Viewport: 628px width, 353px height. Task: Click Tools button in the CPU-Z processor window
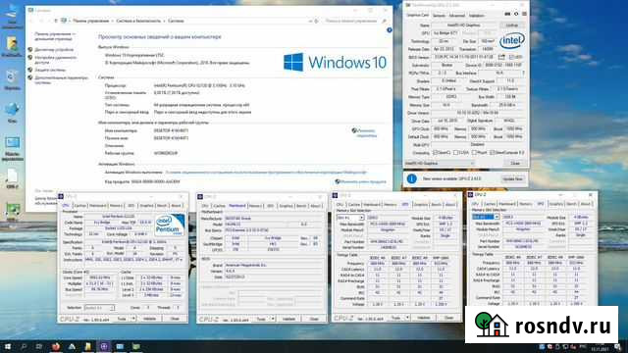click(122, 319)
